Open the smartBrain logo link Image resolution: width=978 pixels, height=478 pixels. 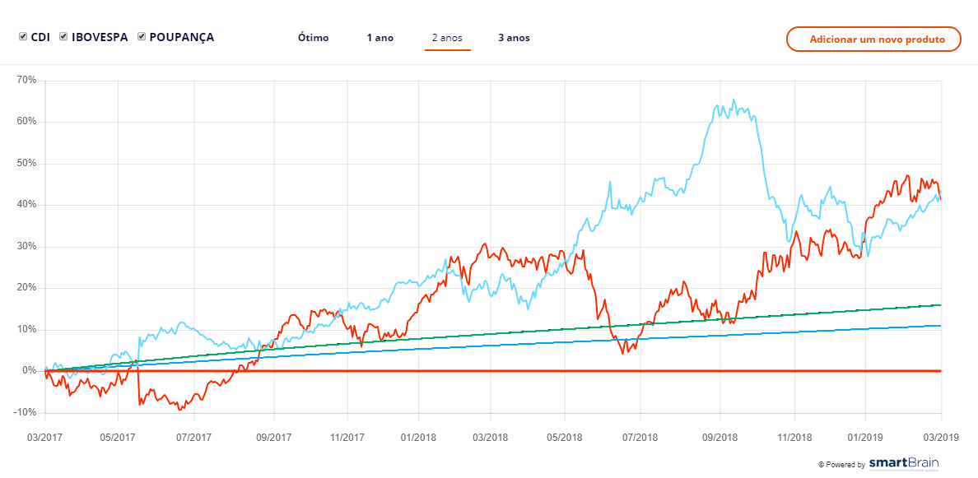(x=903, y=464)
